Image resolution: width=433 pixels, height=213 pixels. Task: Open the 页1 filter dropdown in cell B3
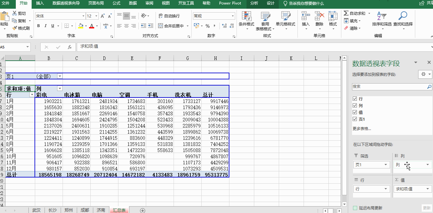pyautogui.click(x=60, y=76)
